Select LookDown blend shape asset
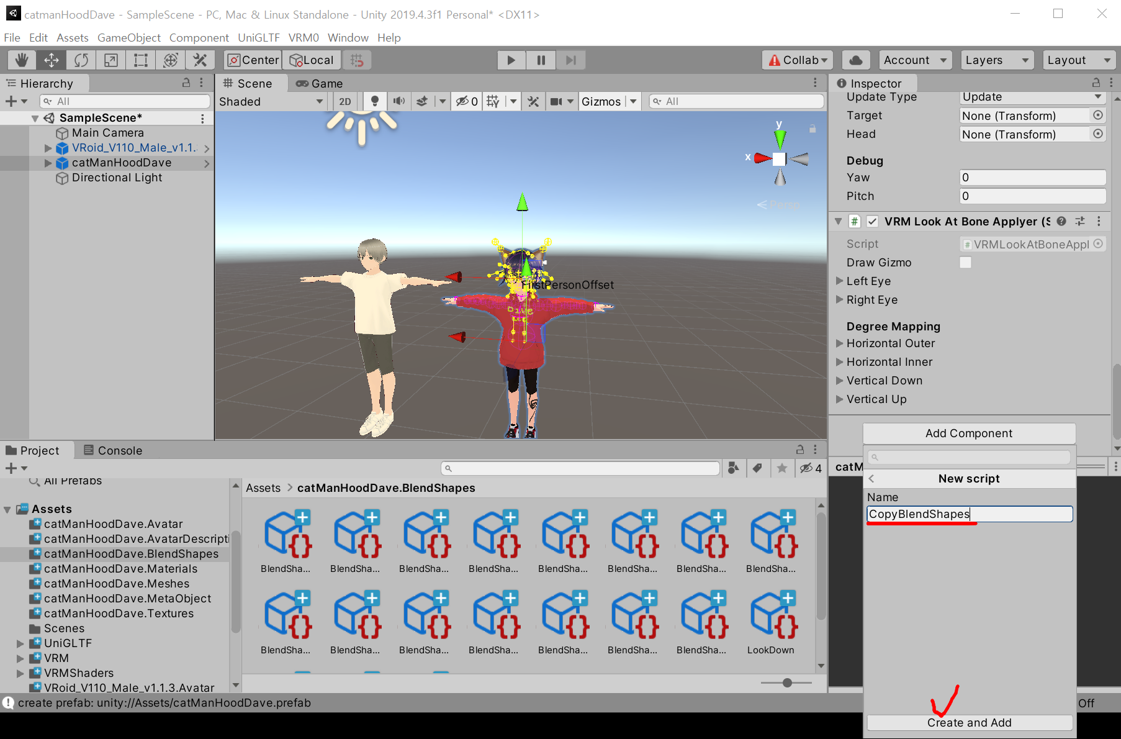The image size is (1121, 739). pos(771,623)
